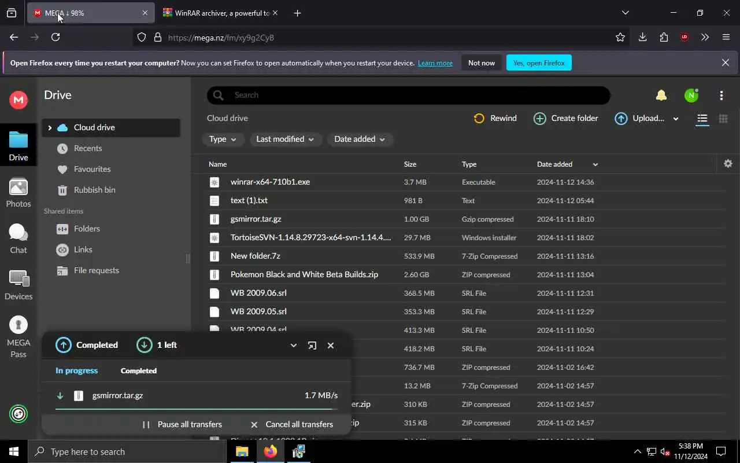Expand transfers panel to full view
The width and height of the screenshot is (740, 463).
pyautogui.click(x=312, y=346)
